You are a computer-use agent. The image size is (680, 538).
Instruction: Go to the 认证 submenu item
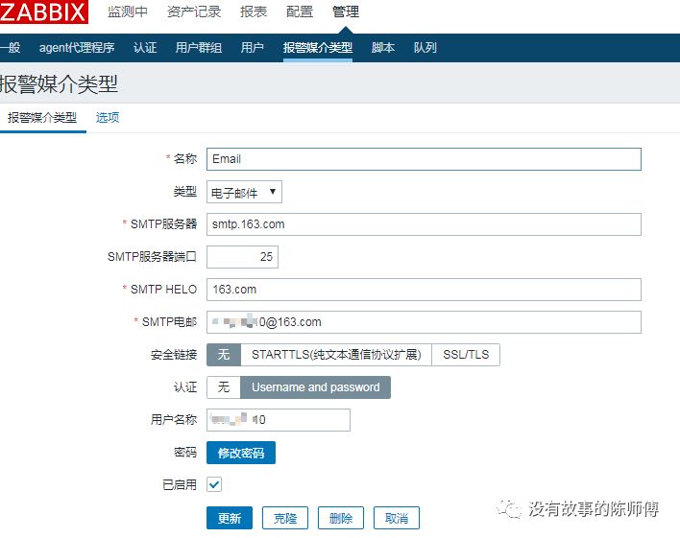tap(145, 47)
